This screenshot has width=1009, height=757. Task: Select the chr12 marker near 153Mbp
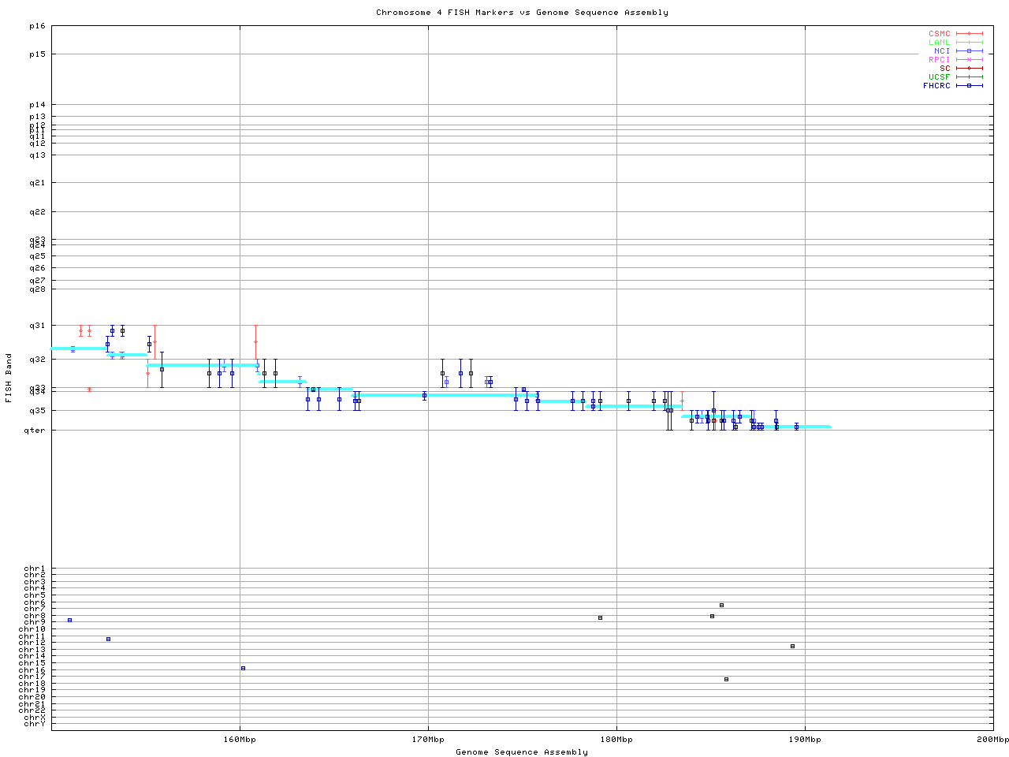point(108,639)
